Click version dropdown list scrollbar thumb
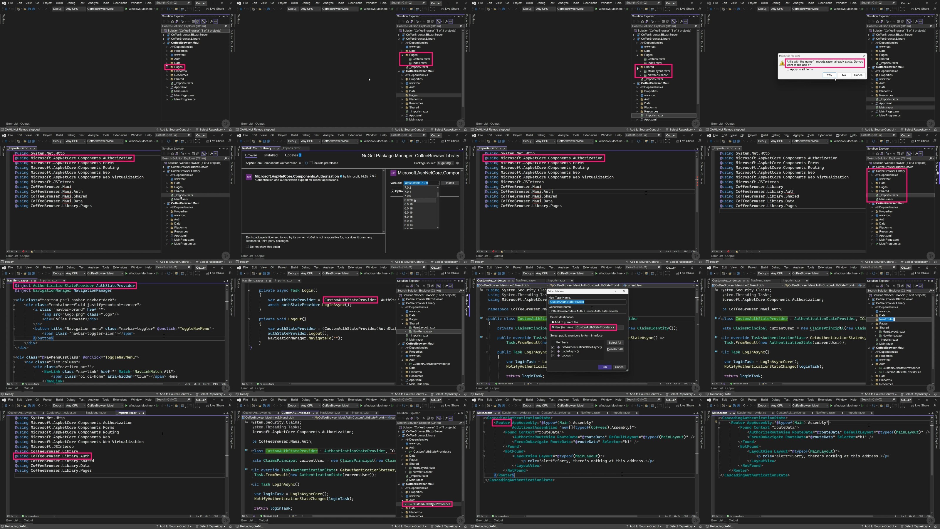The image size is (940, 529). tap(438, 195)
